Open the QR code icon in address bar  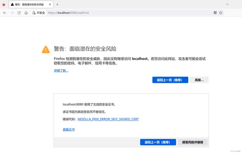point(215,13)
